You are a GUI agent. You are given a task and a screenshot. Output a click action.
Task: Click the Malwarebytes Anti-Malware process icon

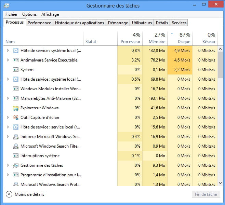[15, 98]
